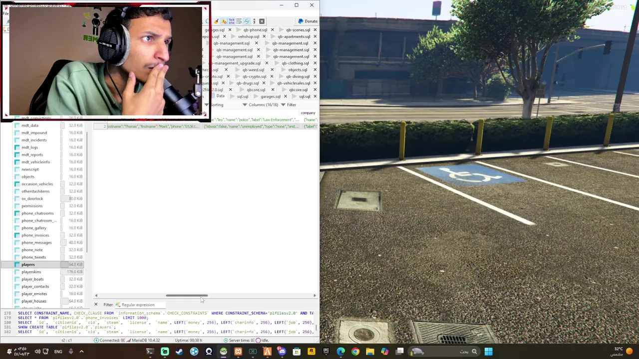Screen dimensions: 639x359
Task: Close the qb-clothing.sql tab
Action: [315, 63]
